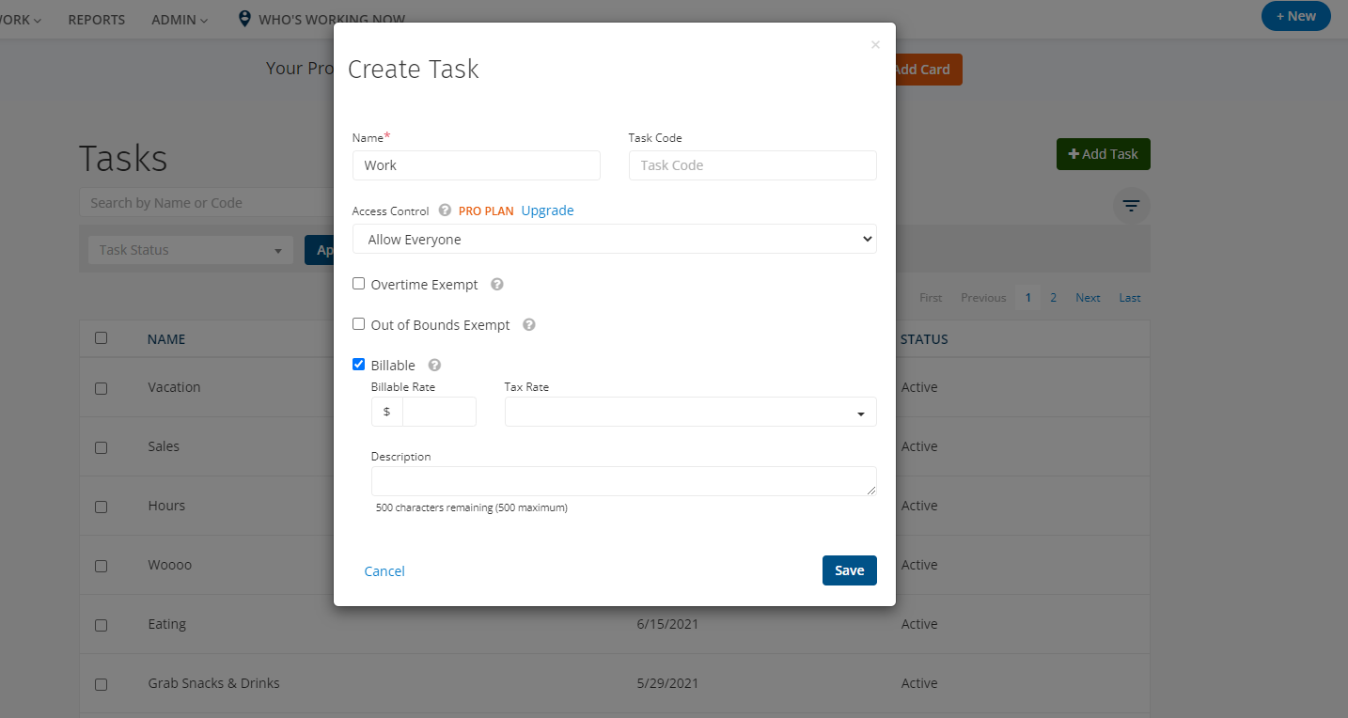Viewport: 1348px width, 718px height.
Task: Click page 1 in pagination
Action: pyautogui.click(x=1028, y=298)
